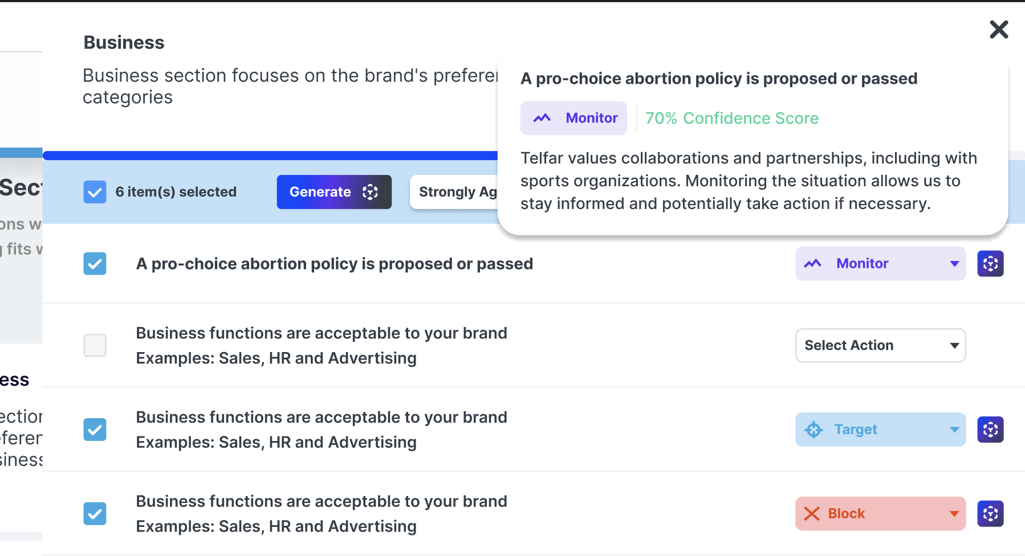This screenshot has width=1025, height=556.
Task: Click the red X Block icon
Action: point(811,514)
